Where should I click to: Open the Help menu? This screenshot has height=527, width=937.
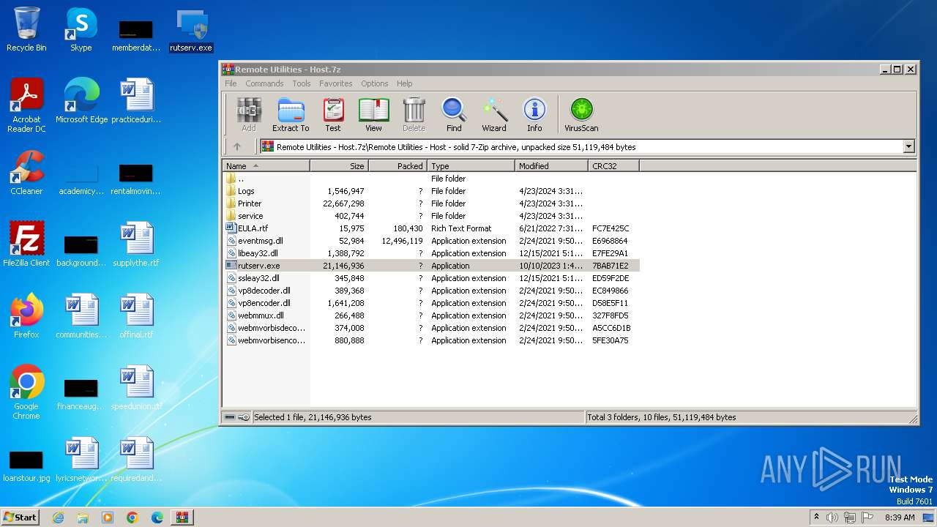[x=405, y=83]
